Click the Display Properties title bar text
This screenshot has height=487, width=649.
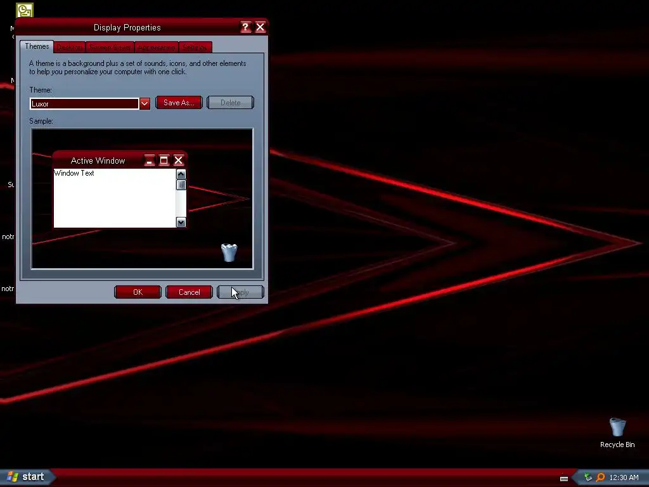pyautogui.click(x=127, y=28)
